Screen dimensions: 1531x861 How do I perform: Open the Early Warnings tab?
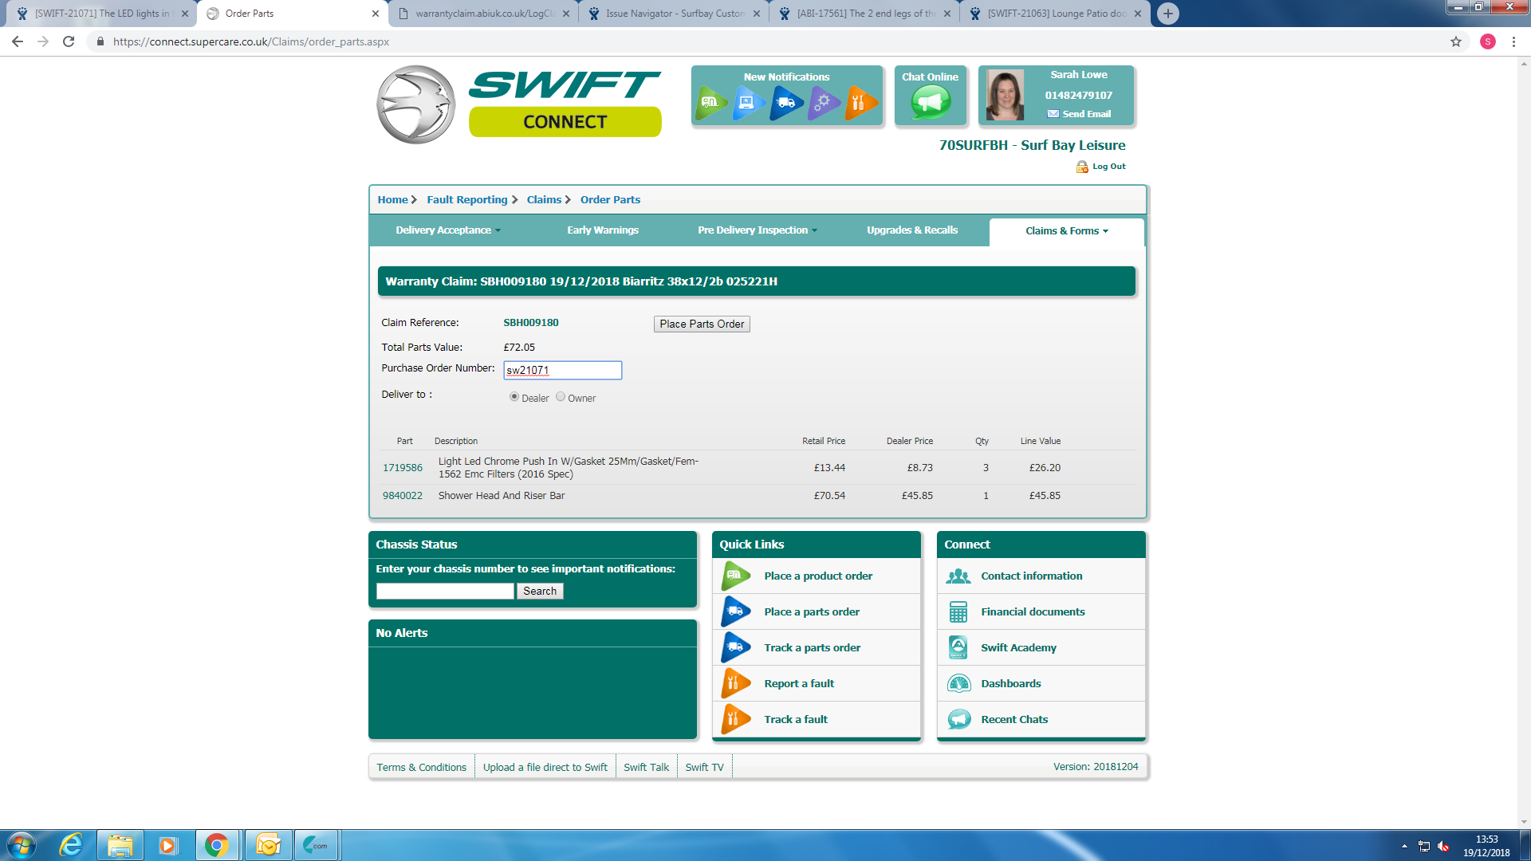click(x=603, y=230)
